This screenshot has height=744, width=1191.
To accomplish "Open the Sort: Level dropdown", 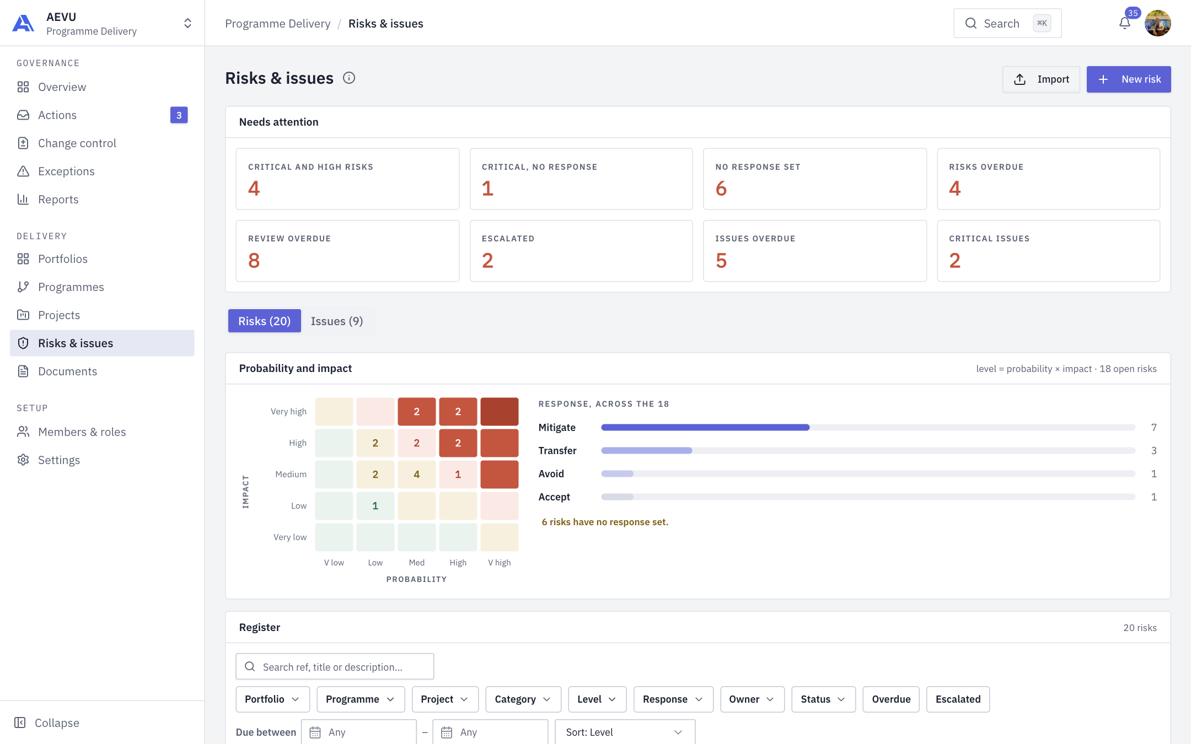I will point(625,732).
